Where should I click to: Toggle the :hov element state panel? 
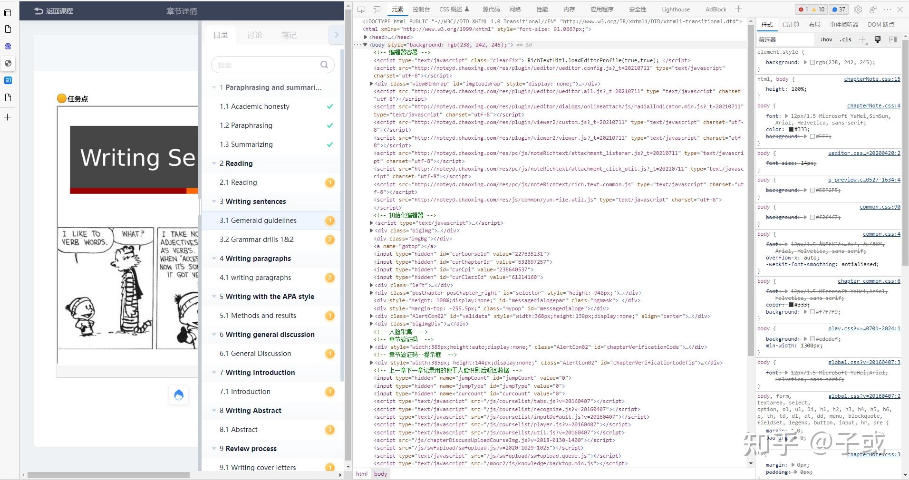[x=826, y=39]
